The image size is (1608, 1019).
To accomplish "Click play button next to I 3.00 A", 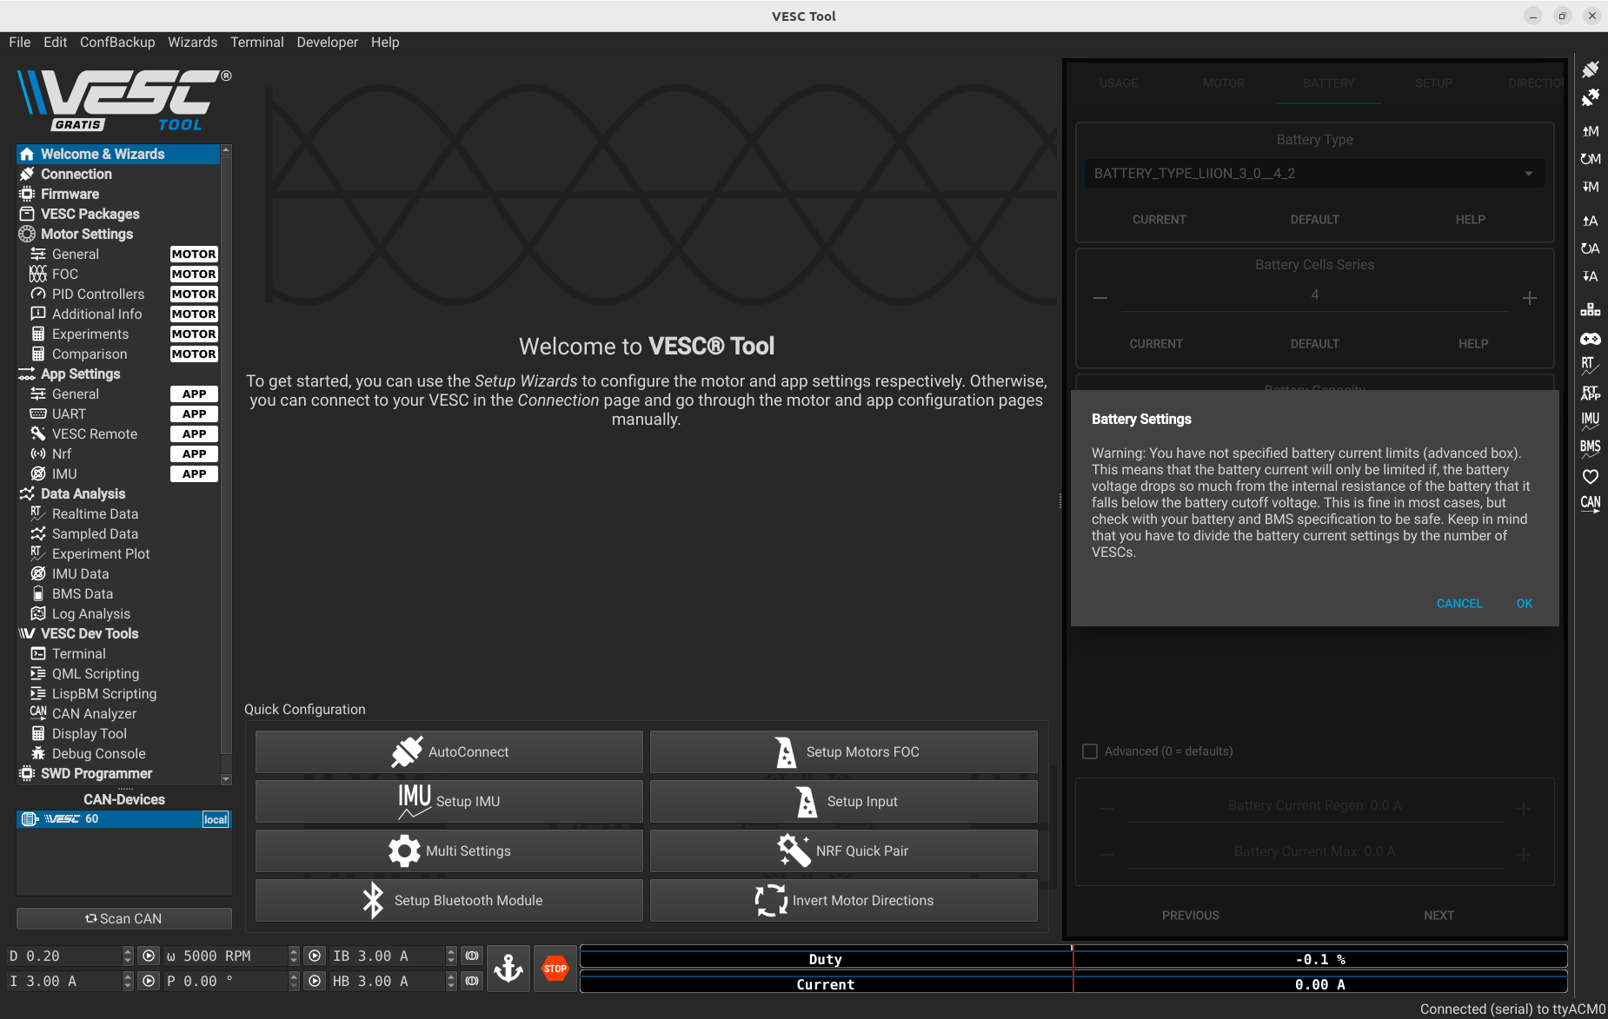I will coord(149,981).
